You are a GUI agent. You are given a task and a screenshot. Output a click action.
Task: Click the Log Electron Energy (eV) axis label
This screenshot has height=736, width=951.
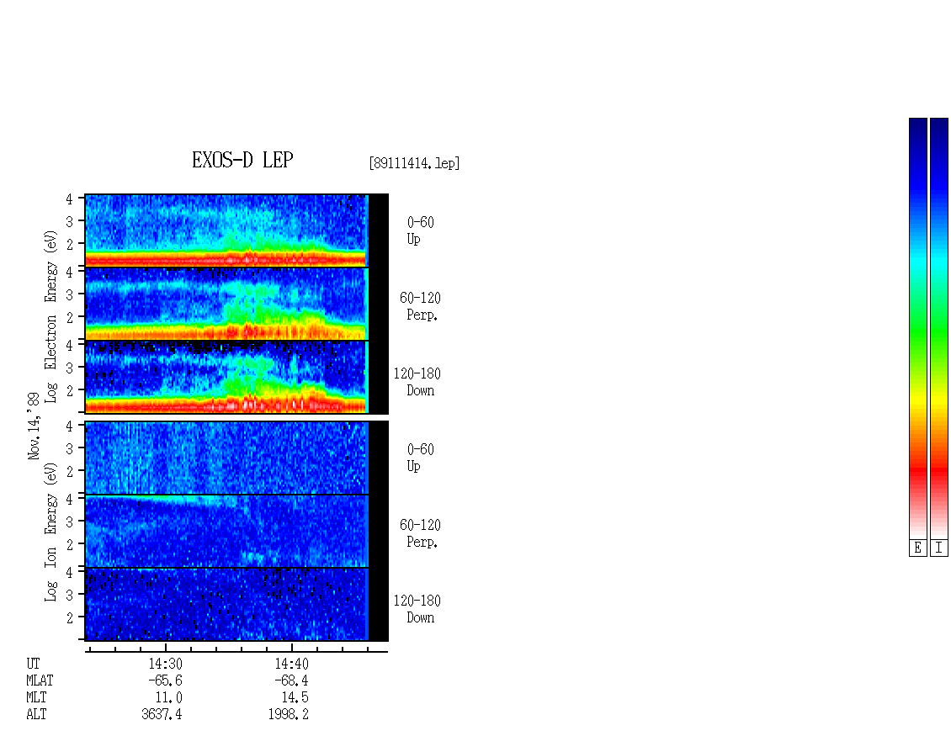point(50,316)
